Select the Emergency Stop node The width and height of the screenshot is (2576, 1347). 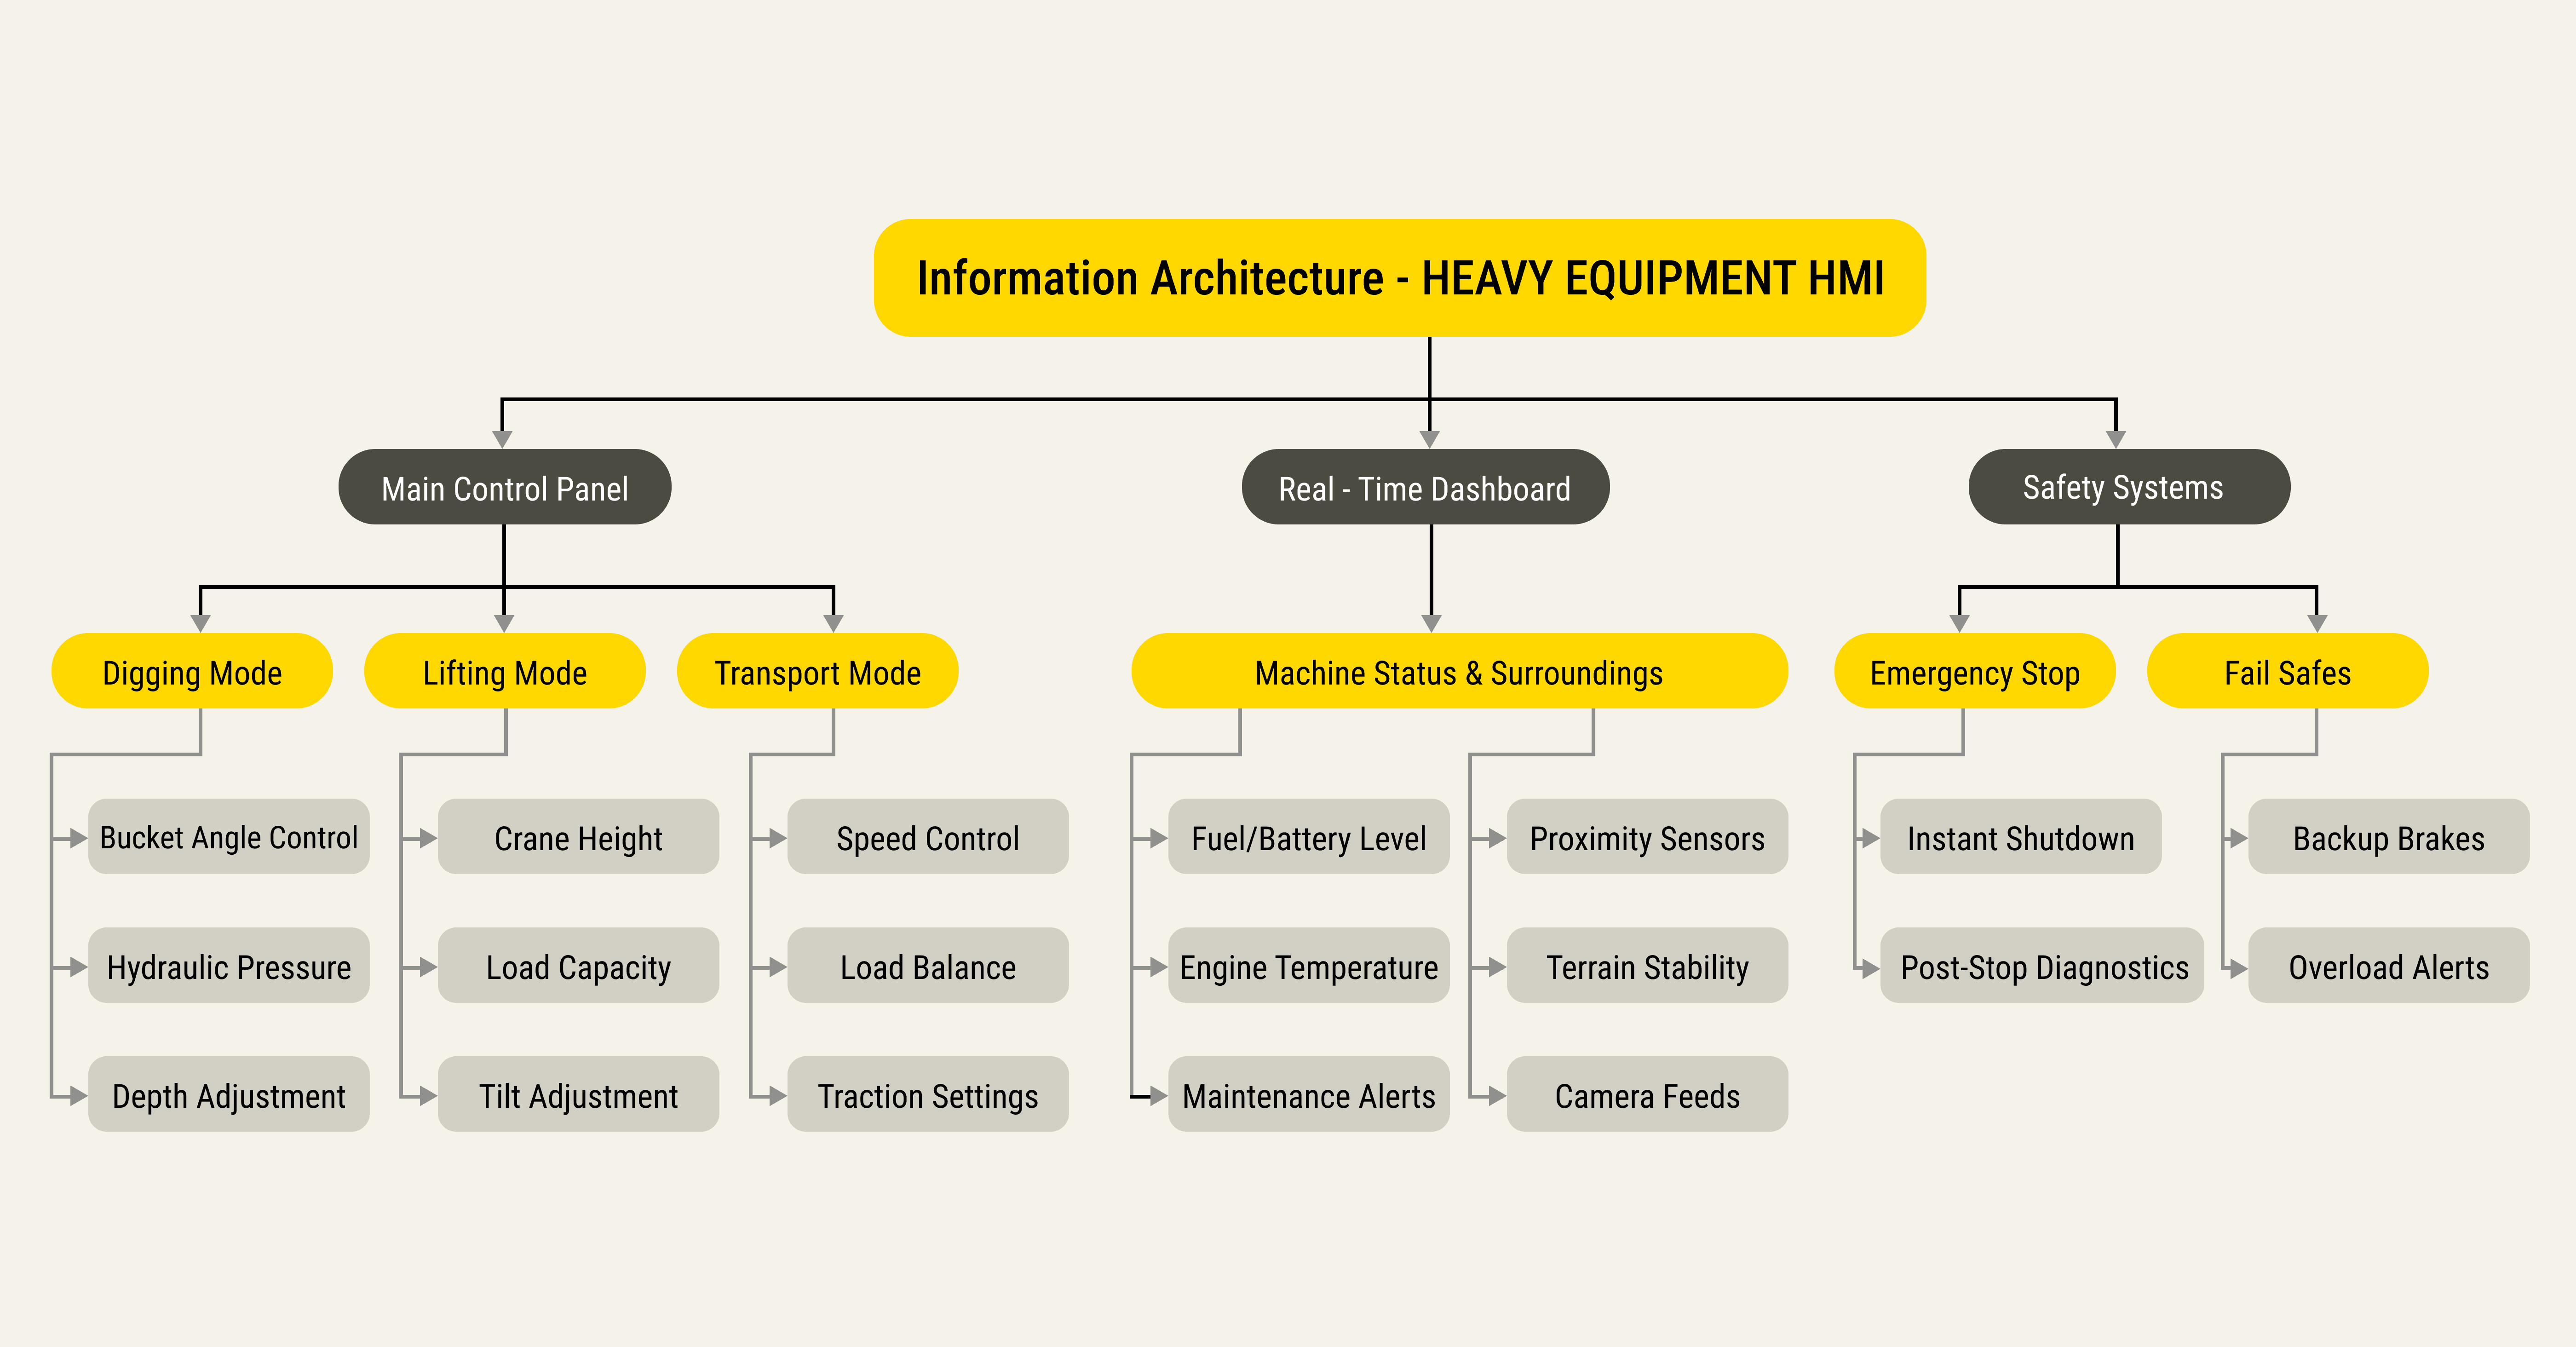tap(1974, 672)
